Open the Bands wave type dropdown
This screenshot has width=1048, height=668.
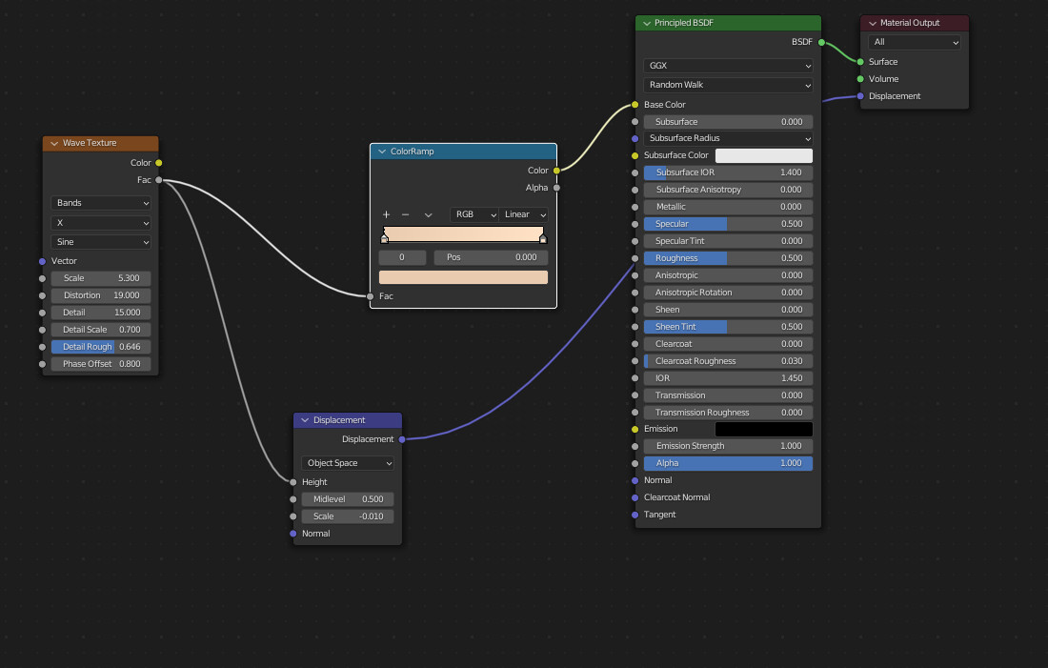pyautogui.click(x=101, y=203)
